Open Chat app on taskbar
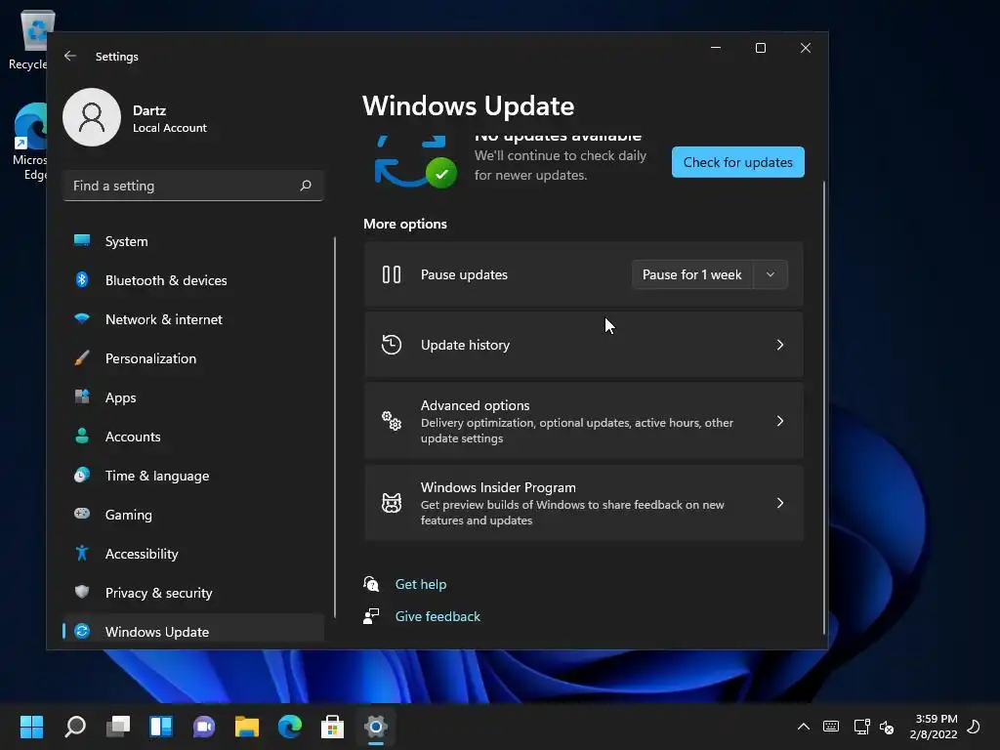 tap(204, 726)
